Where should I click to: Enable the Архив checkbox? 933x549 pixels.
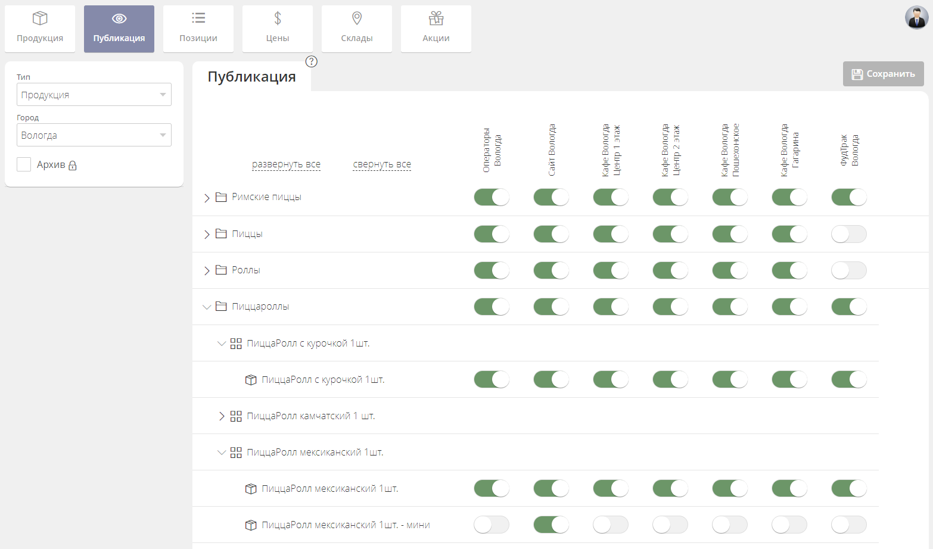pyautogui.click(x=24, y=164)
